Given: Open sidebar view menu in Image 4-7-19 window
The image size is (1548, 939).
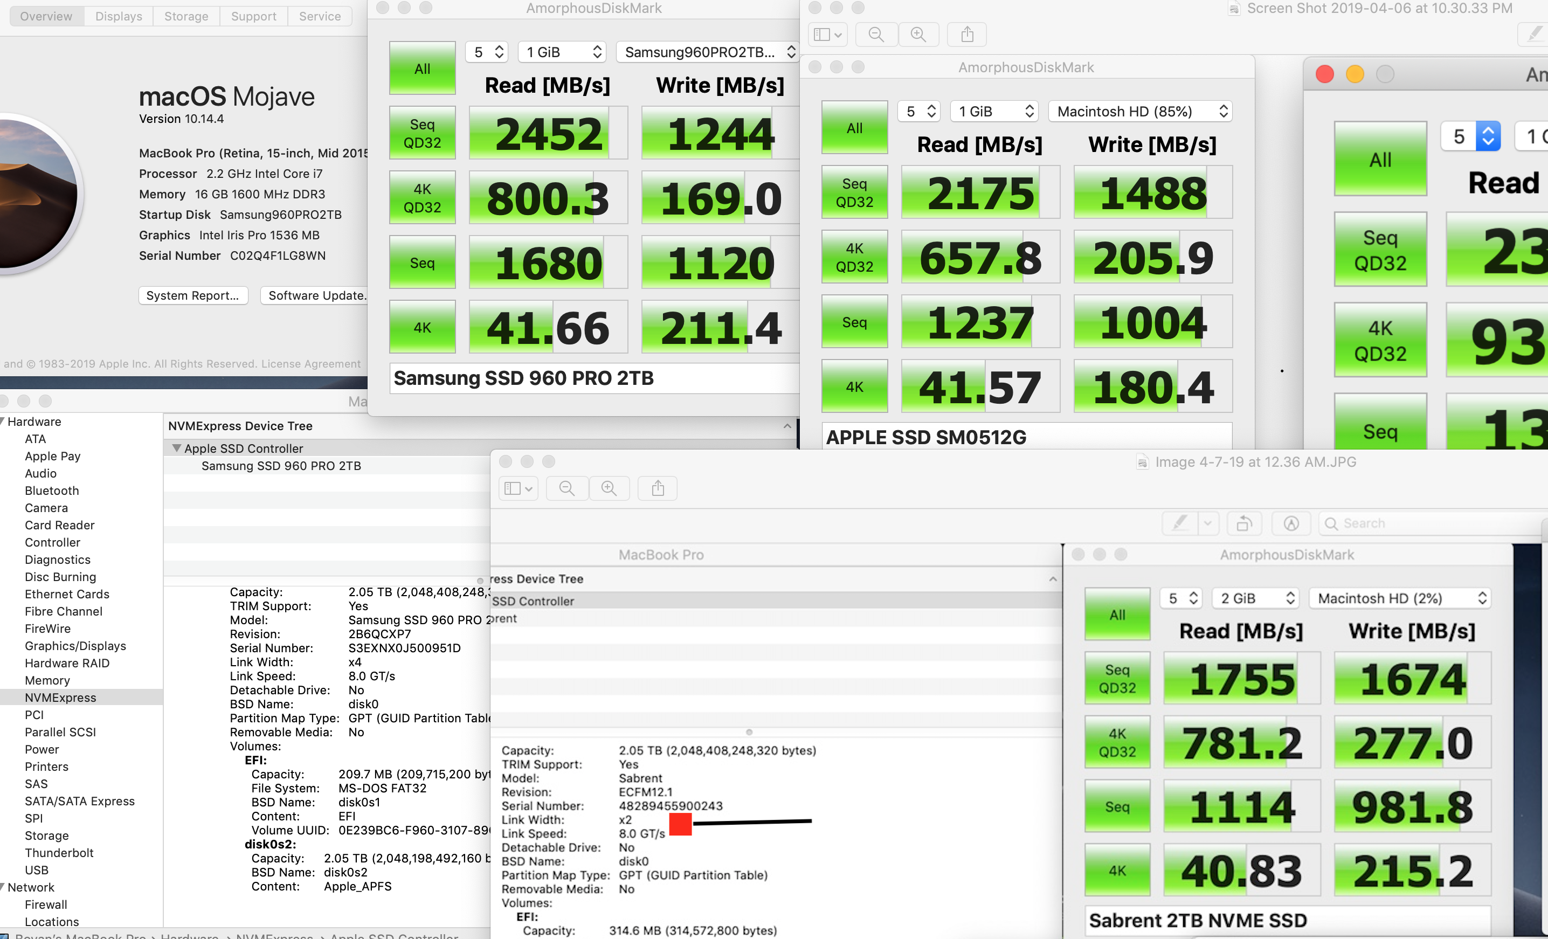Looking at the screenshot, I should 519,488.
